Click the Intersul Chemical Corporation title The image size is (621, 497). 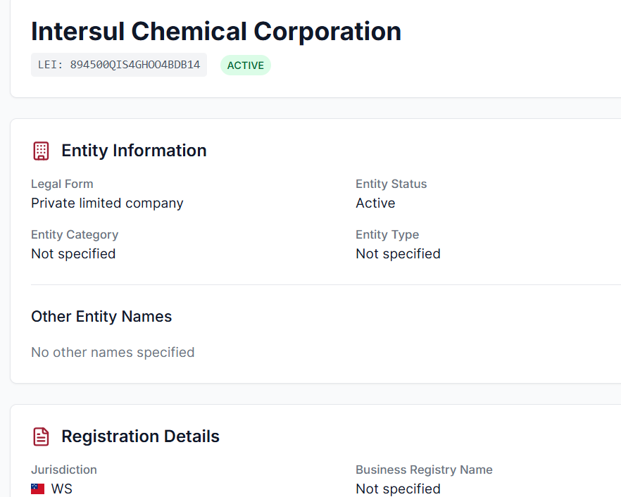point(216,32)
